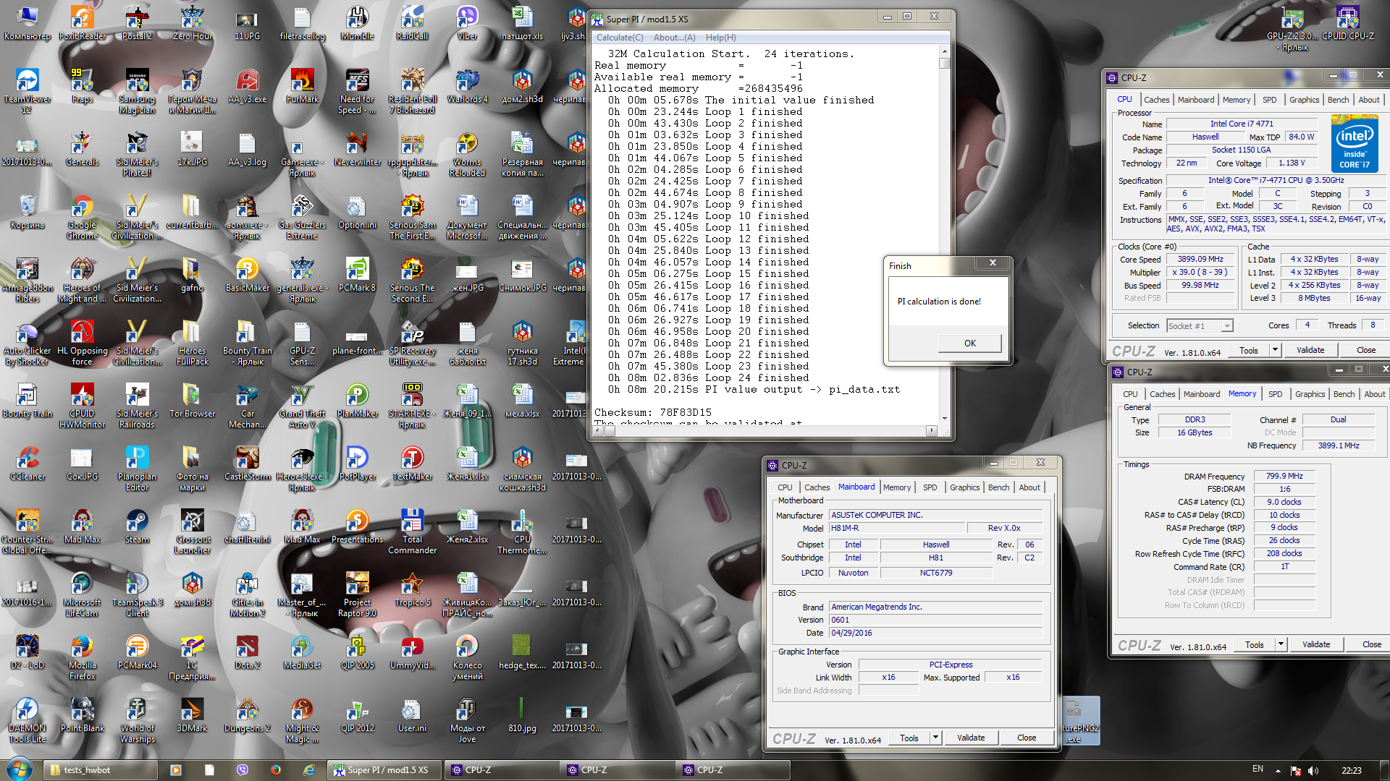
Task: Click the Super PI horizontal scrollbar
Action: [x=764, y=431]
